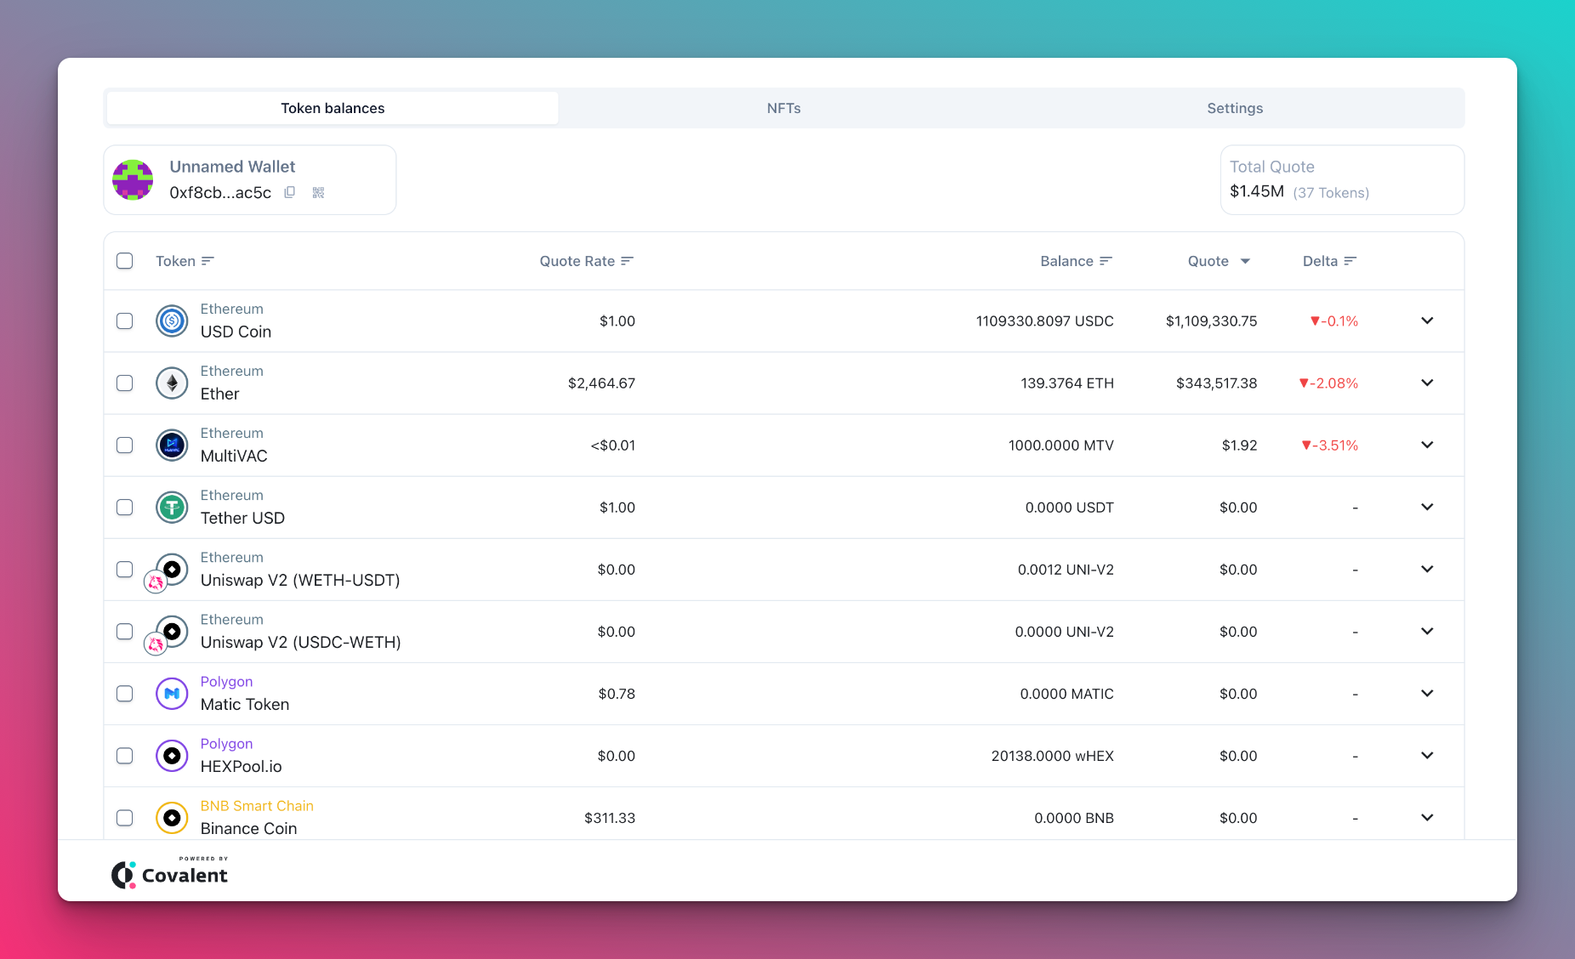This screenshot has width=1575, height=959.
Task: Click the Delta column header
Action: pos(1320,261)
